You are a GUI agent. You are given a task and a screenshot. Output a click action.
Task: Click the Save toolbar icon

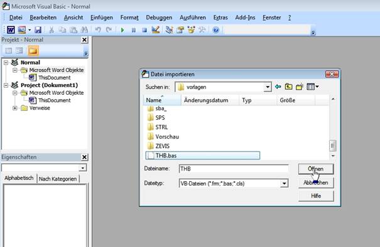coord(38,30)
